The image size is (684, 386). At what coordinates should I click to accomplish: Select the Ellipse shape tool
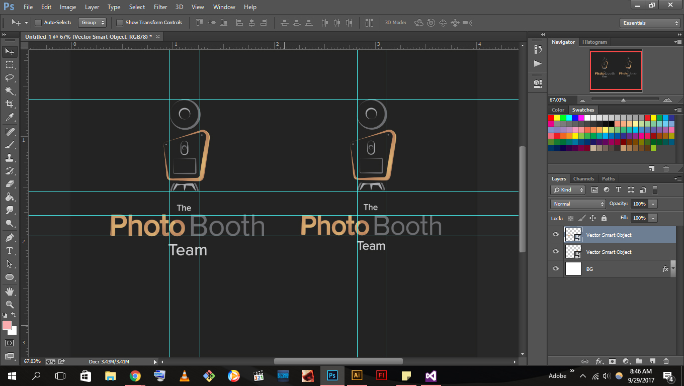(10, 276)
